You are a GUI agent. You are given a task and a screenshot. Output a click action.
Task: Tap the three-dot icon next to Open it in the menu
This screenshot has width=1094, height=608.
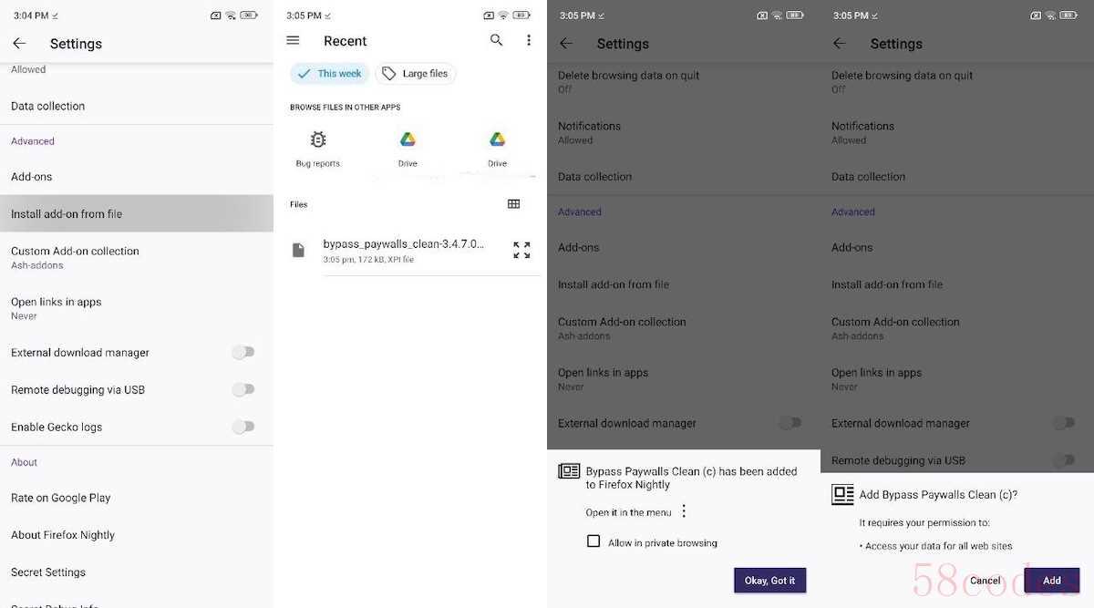(x=684, y=511)
